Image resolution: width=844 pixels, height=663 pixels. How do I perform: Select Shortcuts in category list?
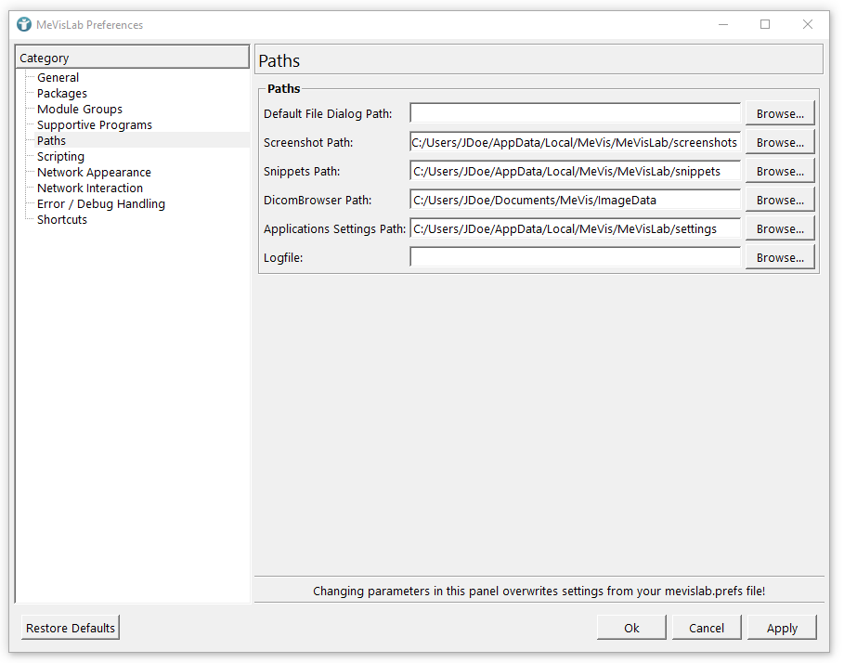point(62,220)
